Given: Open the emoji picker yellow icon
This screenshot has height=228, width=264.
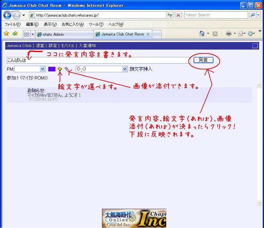Looking at the screenshot, I should click(x=60, y=69).
